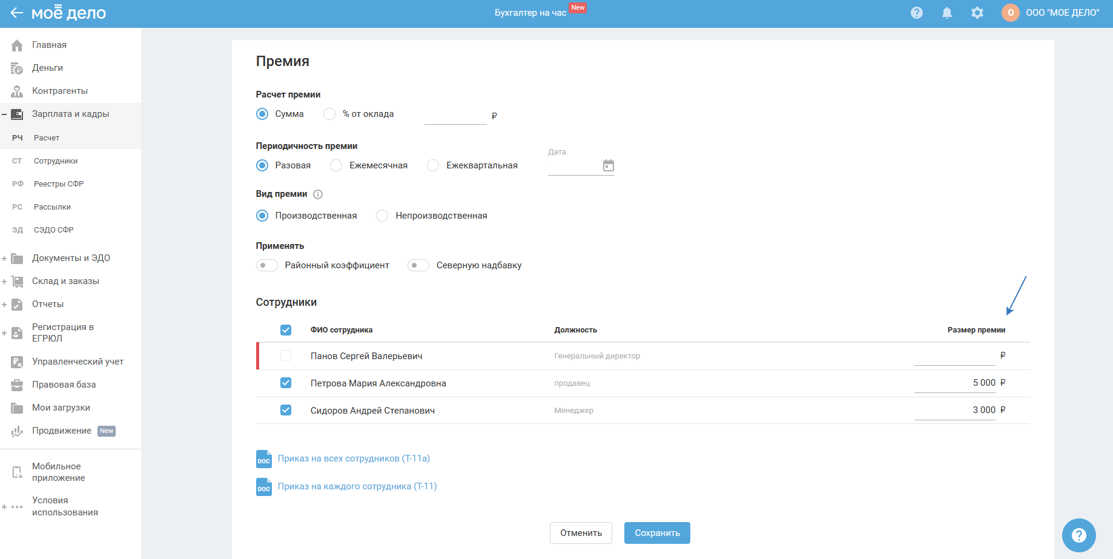Click the Деньги sidebar icon

(x=17, y=68)
